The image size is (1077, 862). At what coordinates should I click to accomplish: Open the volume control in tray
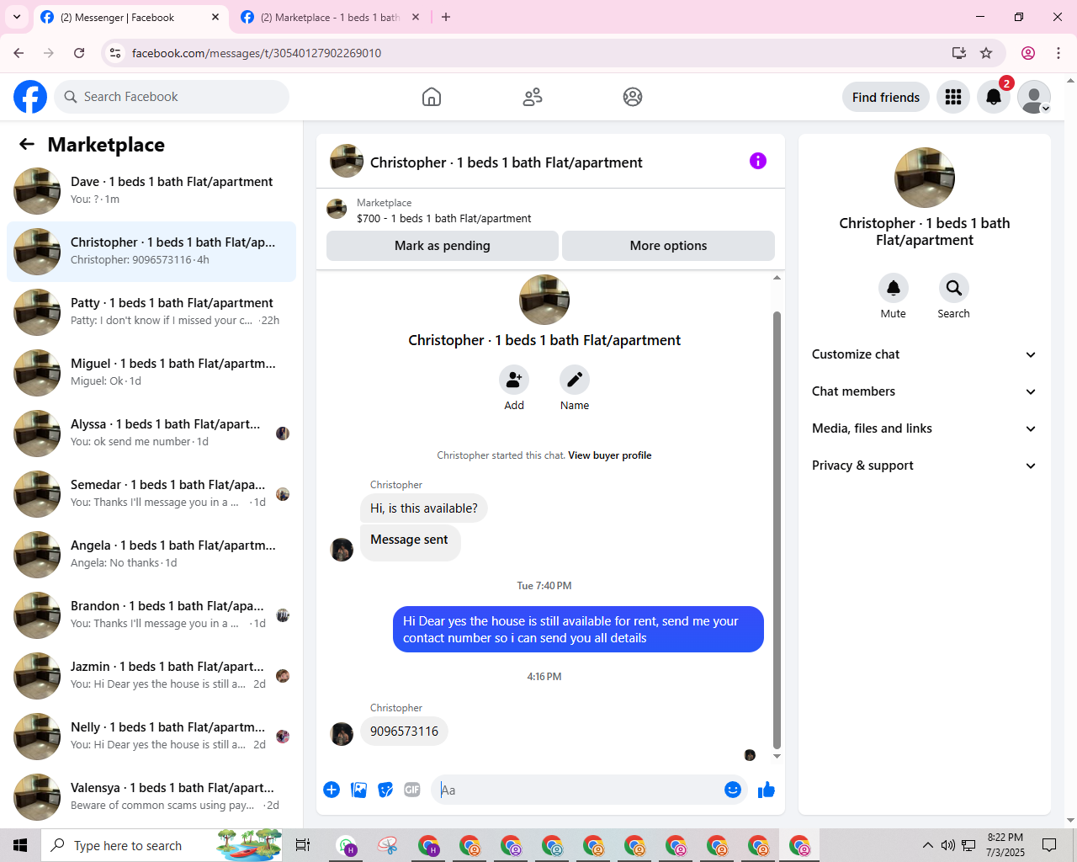tap(948, 845)
